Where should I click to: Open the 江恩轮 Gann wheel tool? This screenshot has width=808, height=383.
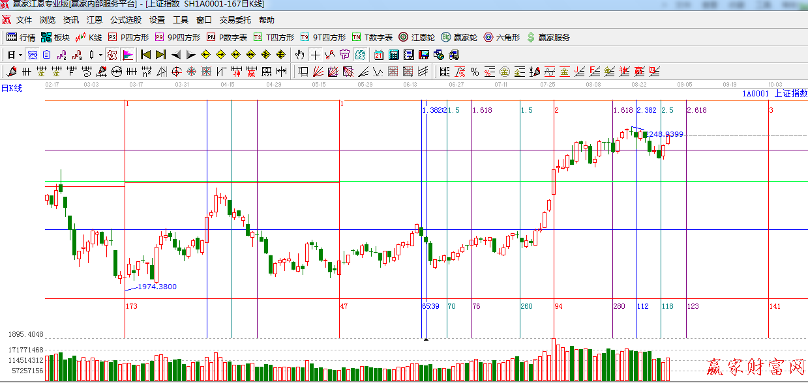416,37
